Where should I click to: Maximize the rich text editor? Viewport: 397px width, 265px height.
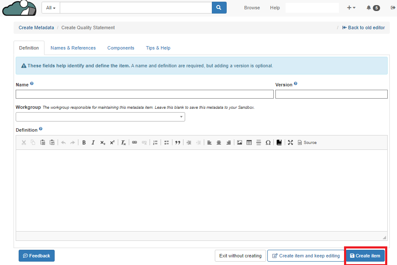pos(290,143)
